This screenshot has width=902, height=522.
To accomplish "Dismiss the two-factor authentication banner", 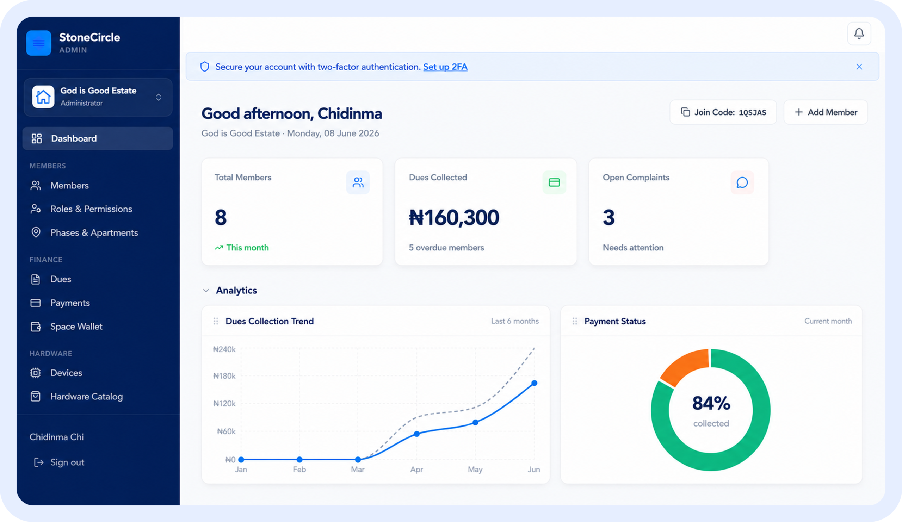I will [859, 67].
